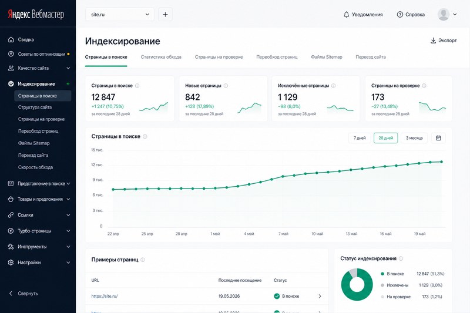Open Структура сайта in the sidebar
470x313 pixels.
pos(35,107)
